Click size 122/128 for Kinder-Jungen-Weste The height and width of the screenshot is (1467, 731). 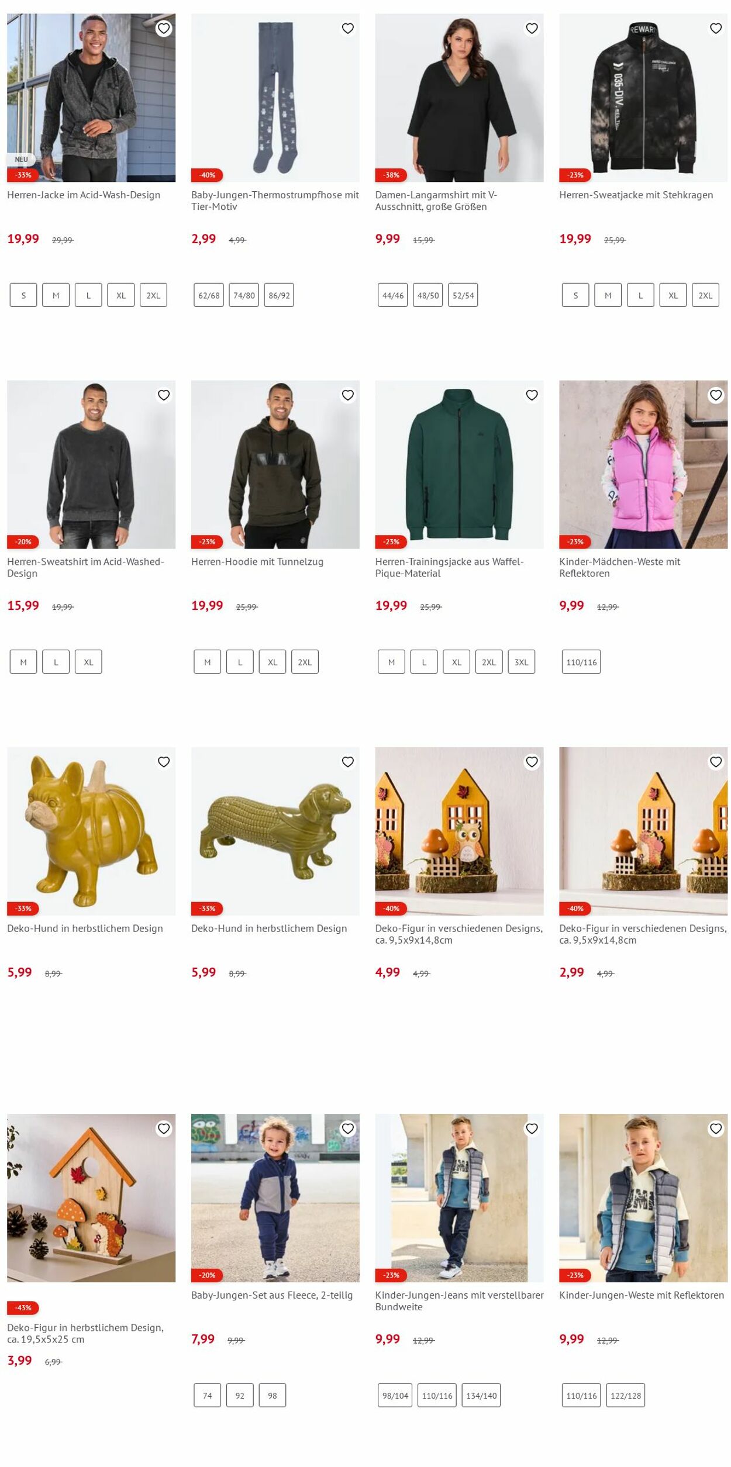pos(626,1396)
